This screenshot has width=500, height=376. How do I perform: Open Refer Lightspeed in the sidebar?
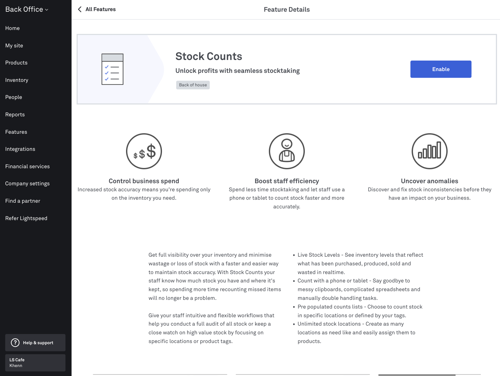pyautogui.click(x=26, y=218)
